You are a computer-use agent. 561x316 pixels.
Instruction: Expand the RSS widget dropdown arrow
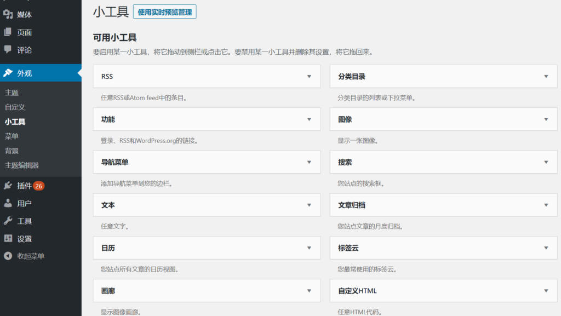(x=309, y=77)
